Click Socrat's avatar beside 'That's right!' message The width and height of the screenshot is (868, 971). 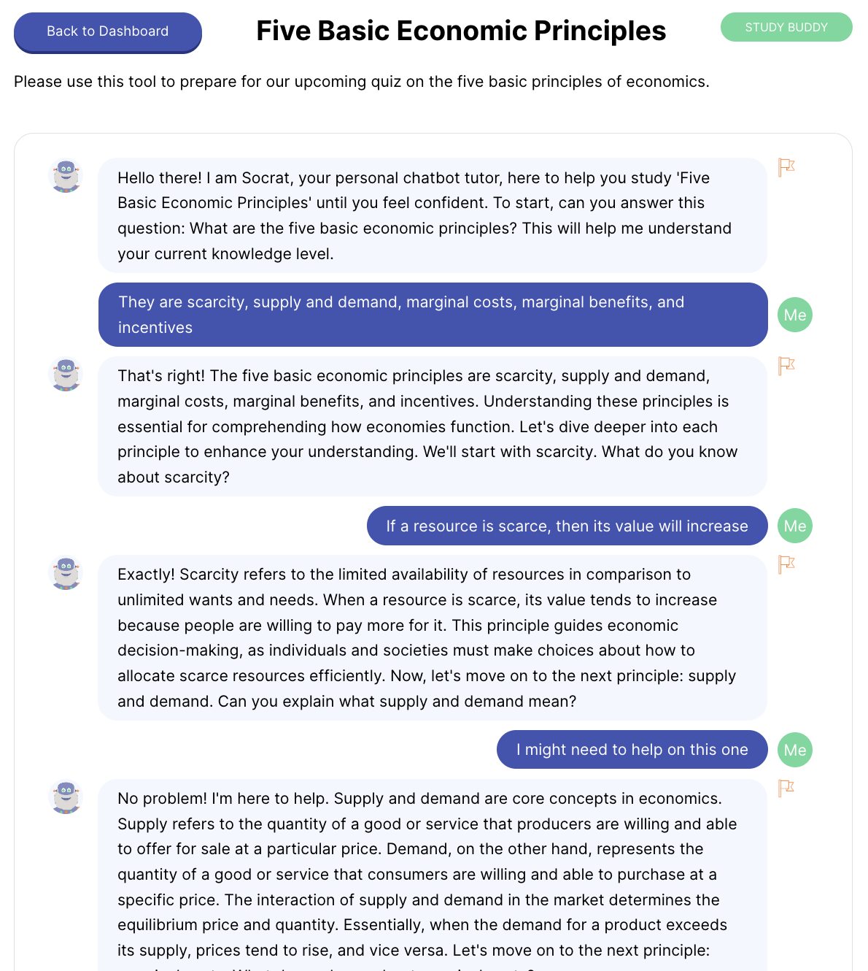pyautogui.click(x=66, y=375)
